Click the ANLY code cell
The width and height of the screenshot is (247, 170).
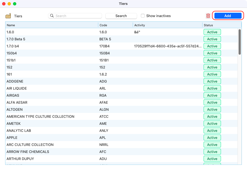coord(104,131)
